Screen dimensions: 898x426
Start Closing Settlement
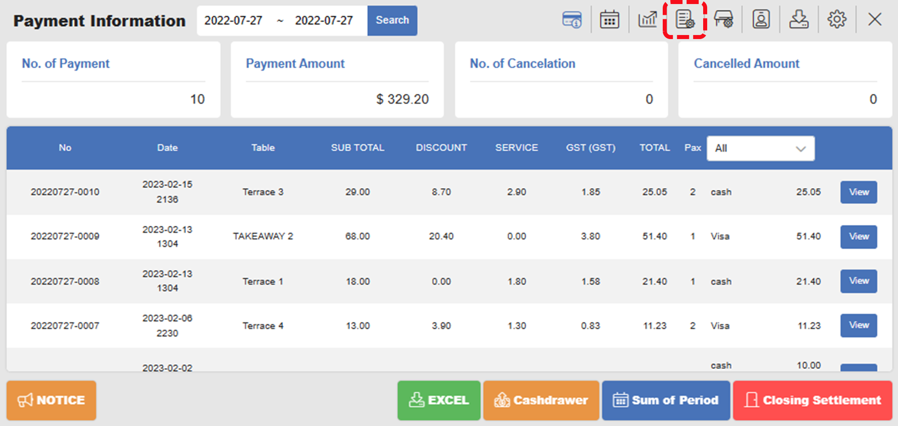(813, 400)
